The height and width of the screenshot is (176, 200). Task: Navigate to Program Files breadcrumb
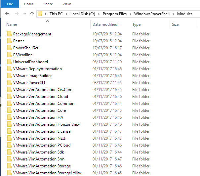pos(115,14)
